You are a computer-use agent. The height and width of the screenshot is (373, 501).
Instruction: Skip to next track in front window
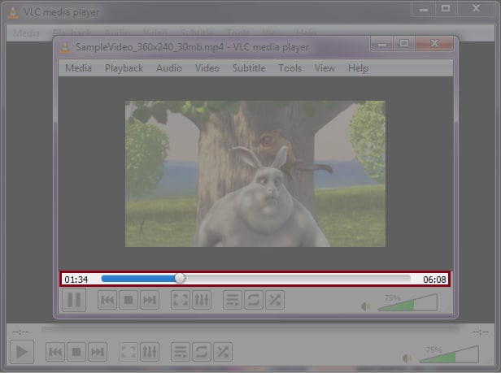(x=149, y=300)
